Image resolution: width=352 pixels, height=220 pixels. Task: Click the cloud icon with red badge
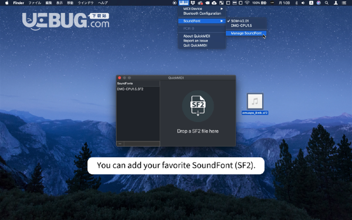200,3
